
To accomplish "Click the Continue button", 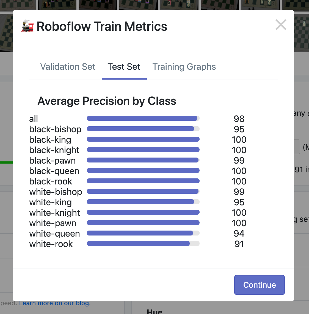I will (259, 285).
